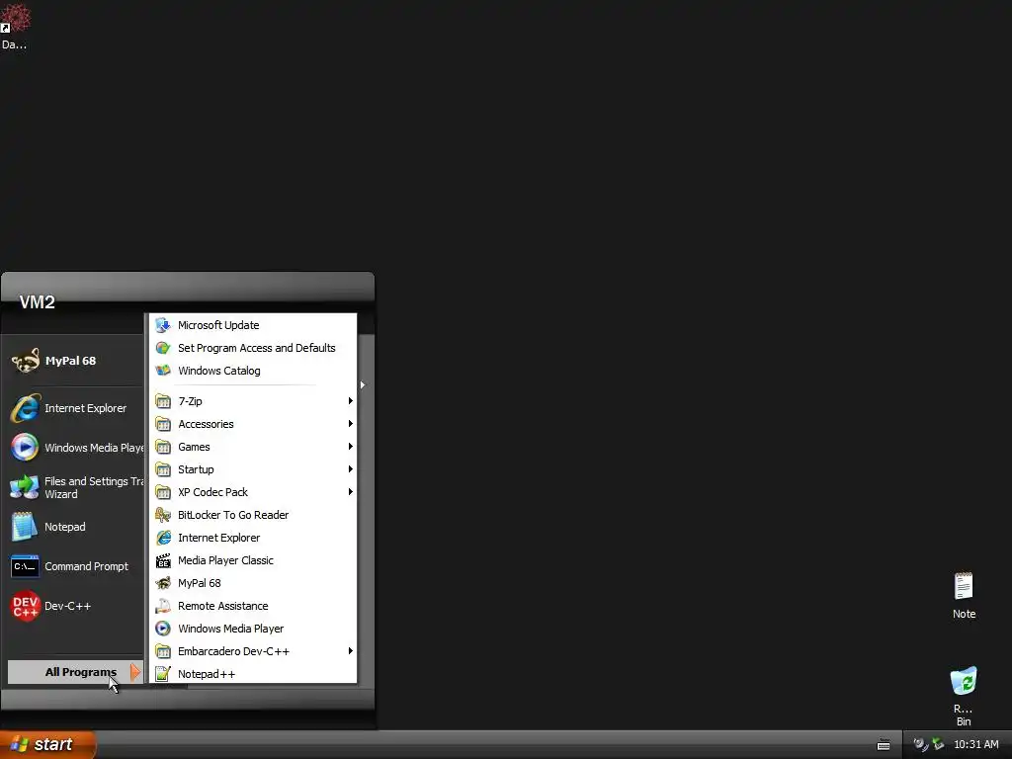Click the Embarcadero Dev-C++ label

click(x=233, y=651)
